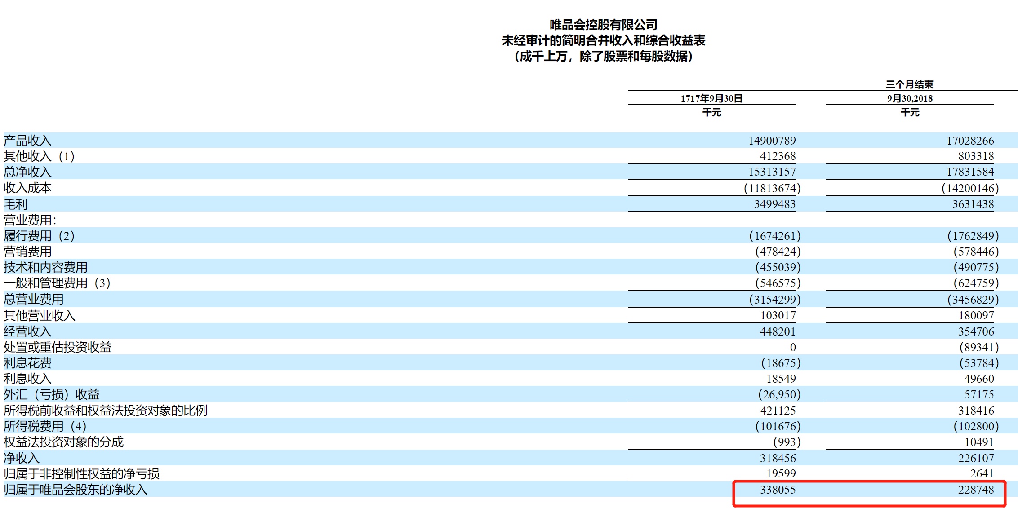Select the 营业费用: section heading
Viewport: 1018px width, 508px height.
tap(30, 220)
